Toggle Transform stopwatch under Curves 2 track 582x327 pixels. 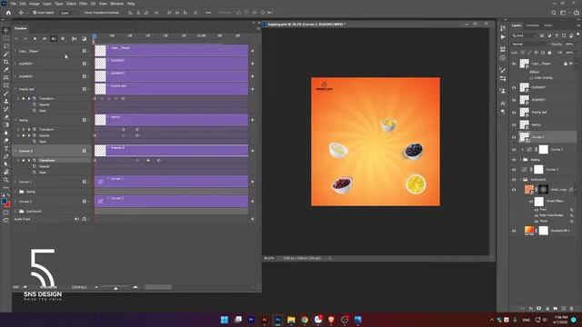click(x=35, y=161)
